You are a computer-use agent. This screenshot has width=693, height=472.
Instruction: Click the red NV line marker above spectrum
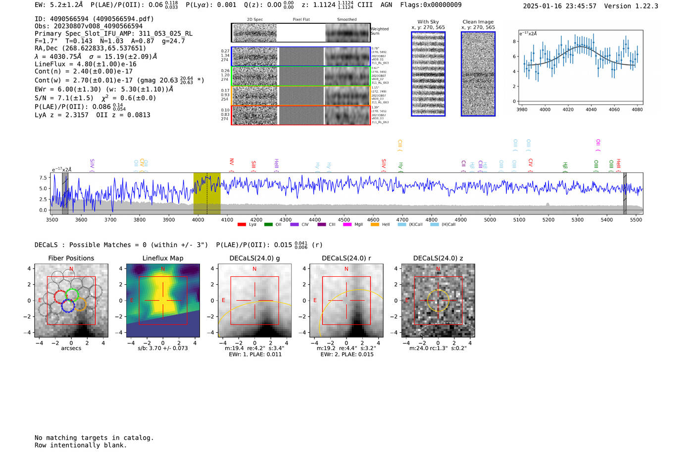click(231, 162)
